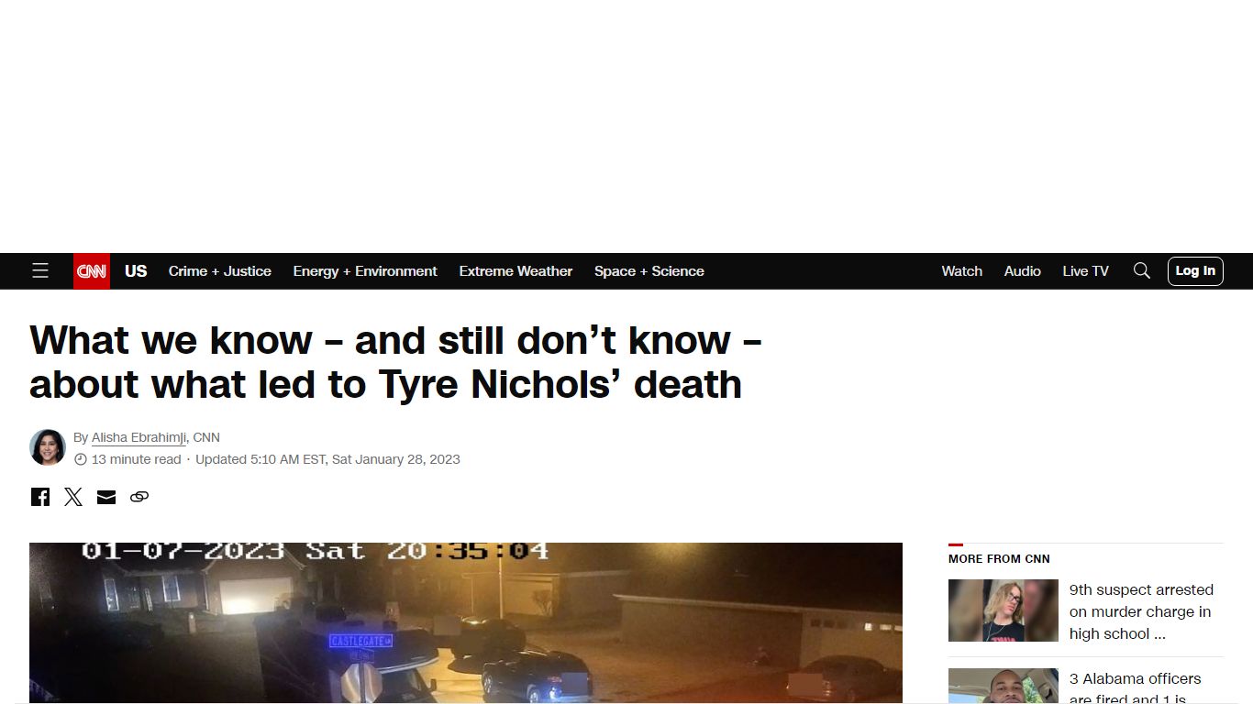Open Live TV

[x=1086, y=271]
